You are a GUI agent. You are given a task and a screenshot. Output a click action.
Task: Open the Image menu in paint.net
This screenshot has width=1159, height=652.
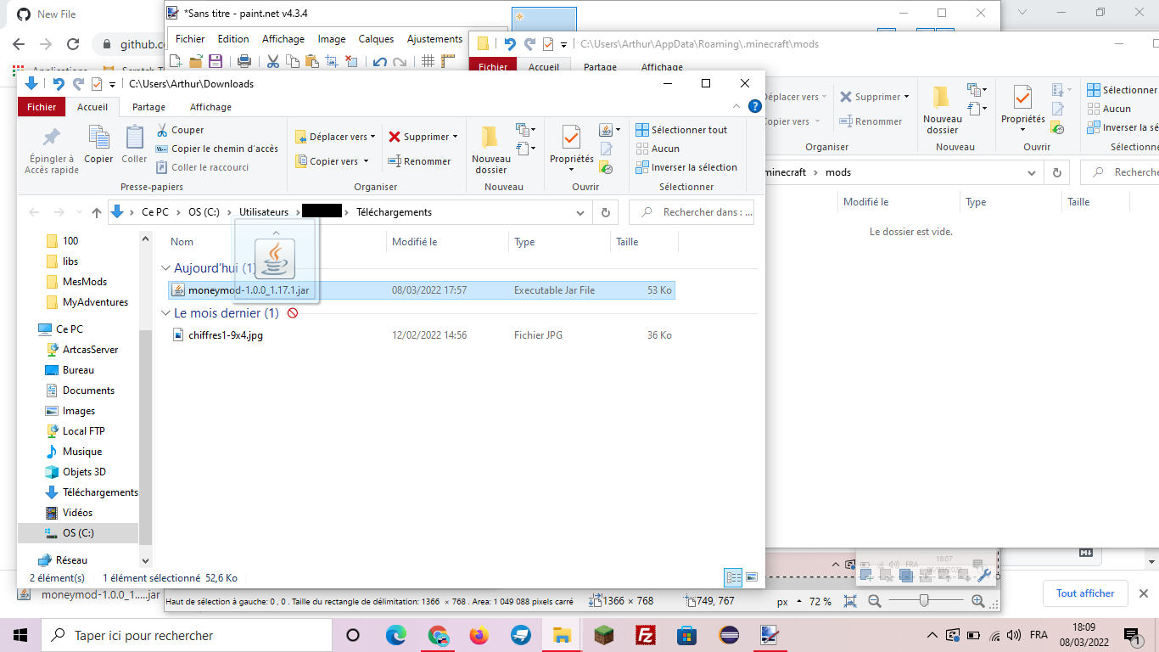click(332, 39)
